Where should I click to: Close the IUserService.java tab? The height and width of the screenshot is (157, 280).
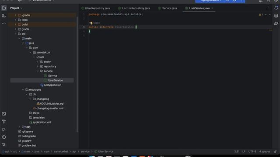[212, 8]
